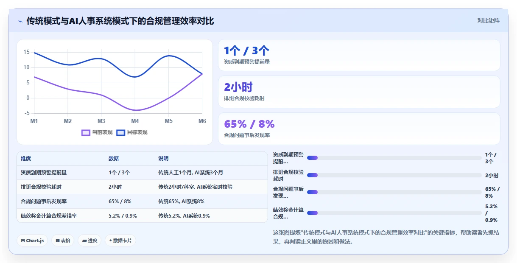Select the 数据卡片 chip
Viewport: 517px width, 263px height.
pos(120,241)
